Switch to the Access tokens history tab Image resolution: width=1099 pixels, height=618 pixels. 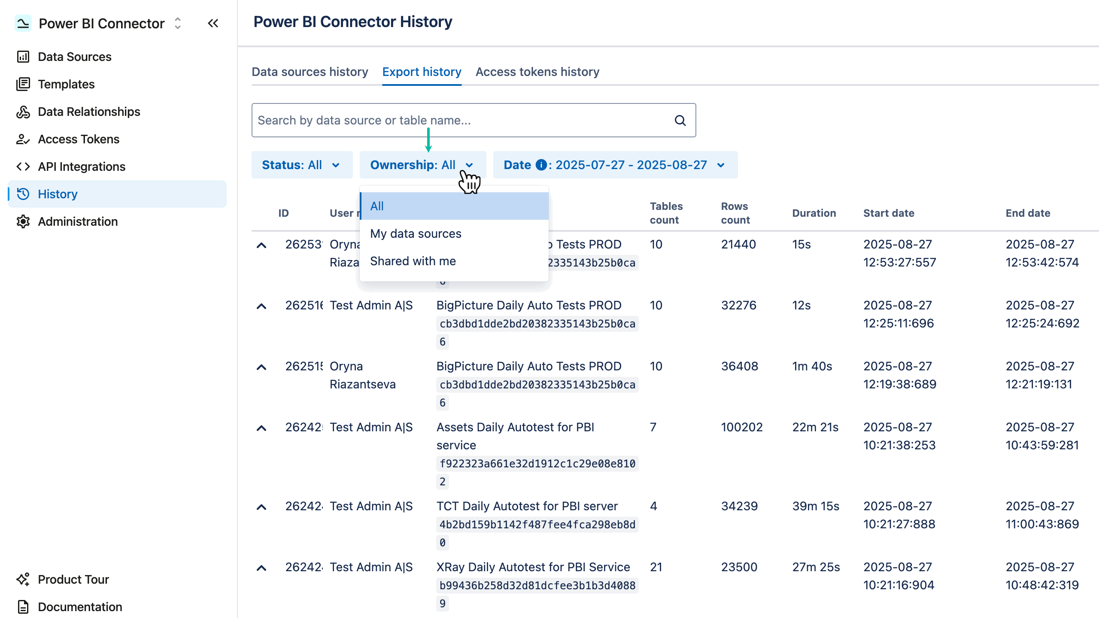[x=537, y=72]
